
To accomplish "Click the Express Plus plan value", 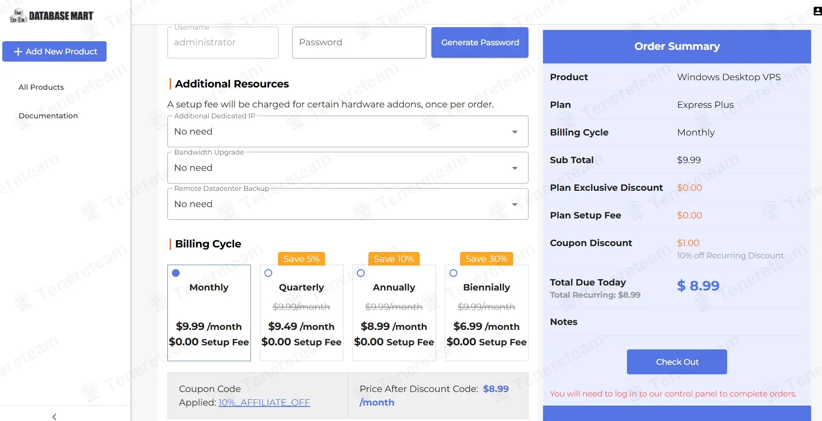I will (705, 105).
